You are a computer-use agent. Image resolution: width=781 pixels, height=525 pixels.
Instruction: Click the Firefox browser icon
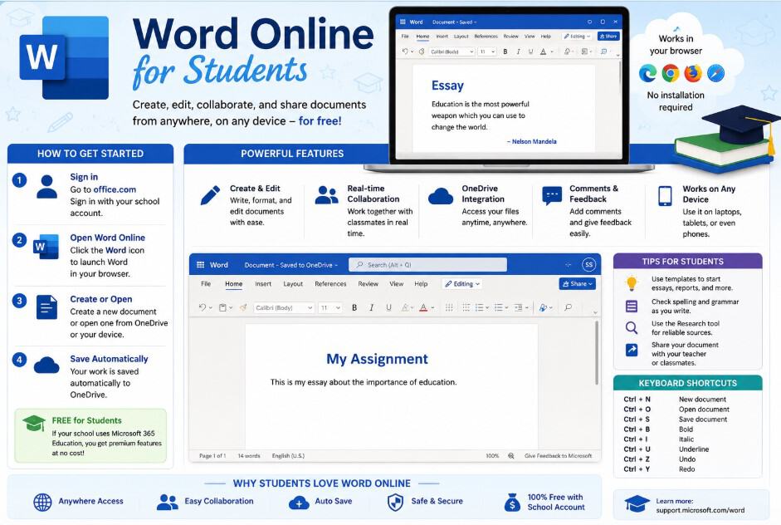[693, 73]
